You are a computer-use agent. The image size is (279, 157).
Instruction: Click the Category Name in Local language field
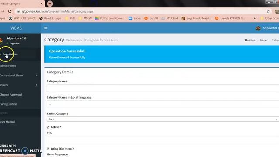pyautogui.click(x=163, y=104)
